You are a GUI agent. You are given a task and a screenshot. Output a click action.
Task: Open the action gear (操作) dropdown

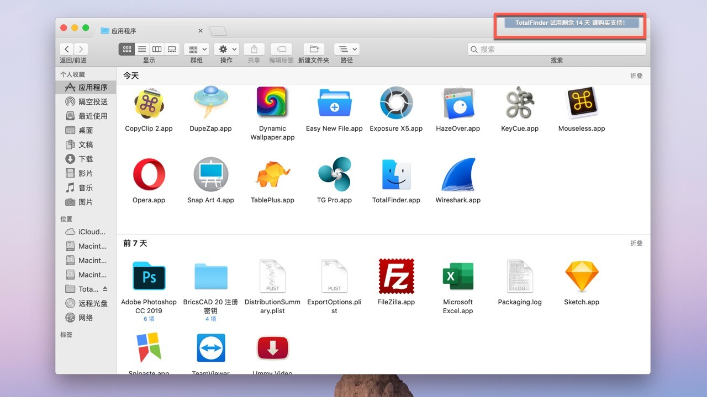tap(226, 49)
